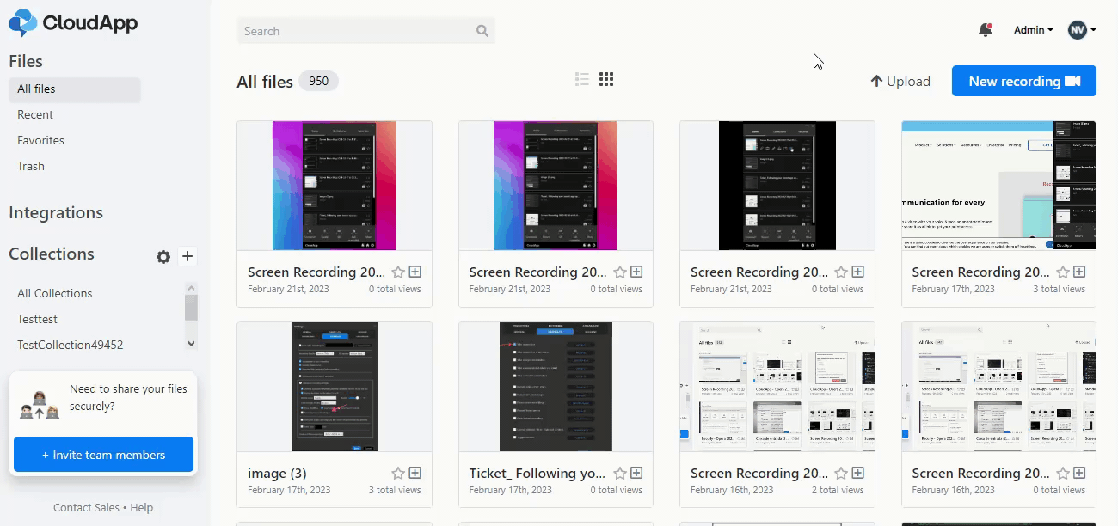Select All Collections in the list
Image resolution: width=1118 pixels, height=526 pixels.
pos(55,293)
